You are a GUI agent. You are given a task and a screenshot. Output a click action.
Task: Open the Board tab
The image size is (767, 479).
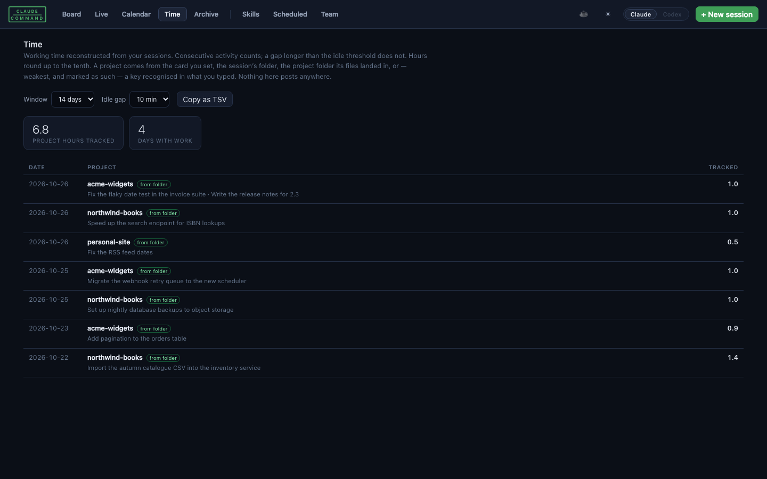click(71, 14)
